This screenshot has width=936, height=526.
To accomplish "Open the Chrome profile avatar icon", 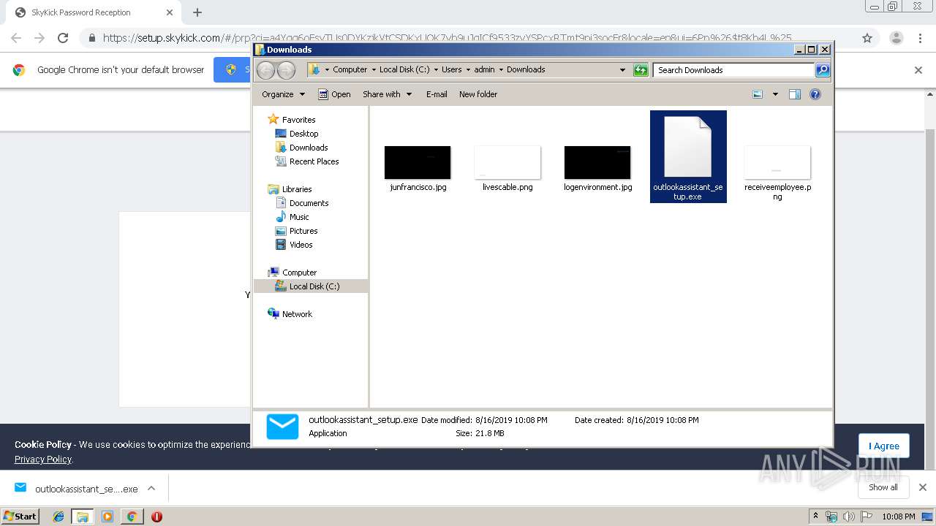I will click(x=896, y=38).
